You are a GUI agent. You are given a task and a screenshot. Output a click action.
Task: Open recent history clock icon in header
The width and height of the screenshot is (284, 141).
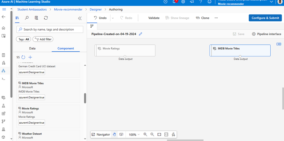(165, 2)
